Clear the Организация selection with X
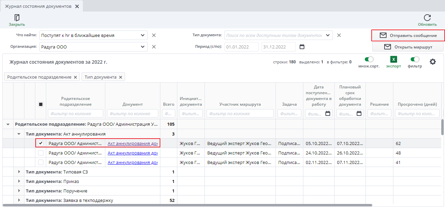Image resolution: width=445 pixels, height=207 pixels. point(154,47)
